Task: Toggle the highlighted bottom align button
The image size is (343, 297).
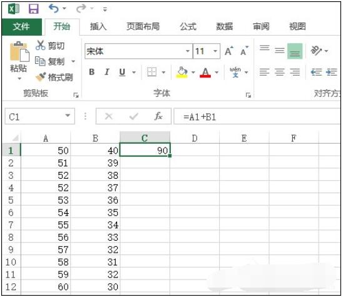Action: click(x=295, y=51)
